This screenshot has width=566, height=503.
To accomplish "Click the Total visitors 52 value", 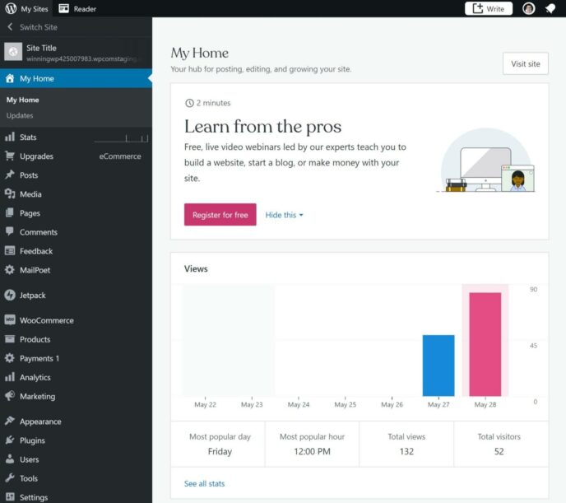I will (499, 451).
